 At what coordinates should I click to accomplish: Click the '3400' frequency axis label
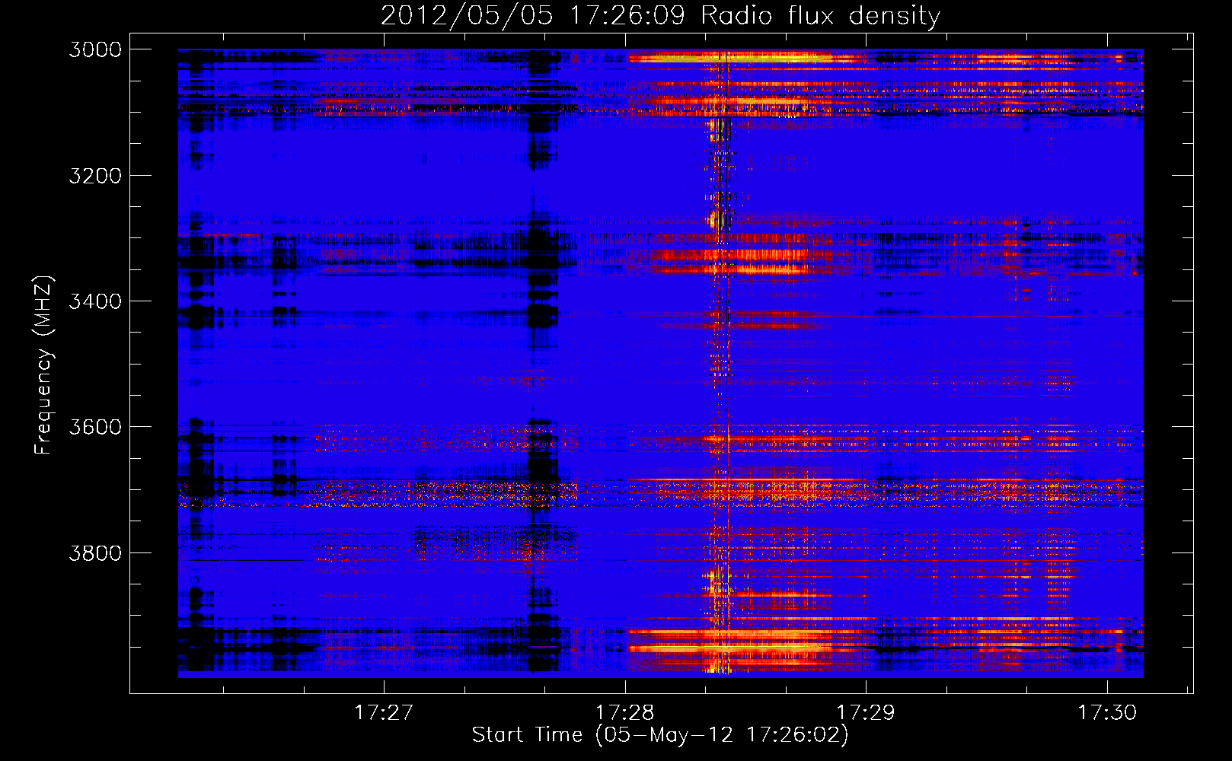tap(95, 301)
